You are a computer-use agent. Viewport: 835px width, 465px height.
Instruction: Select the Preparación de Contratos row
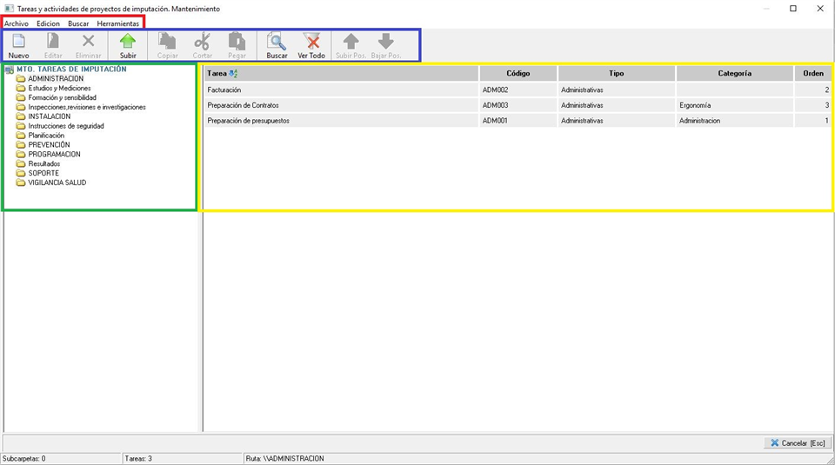243,105
